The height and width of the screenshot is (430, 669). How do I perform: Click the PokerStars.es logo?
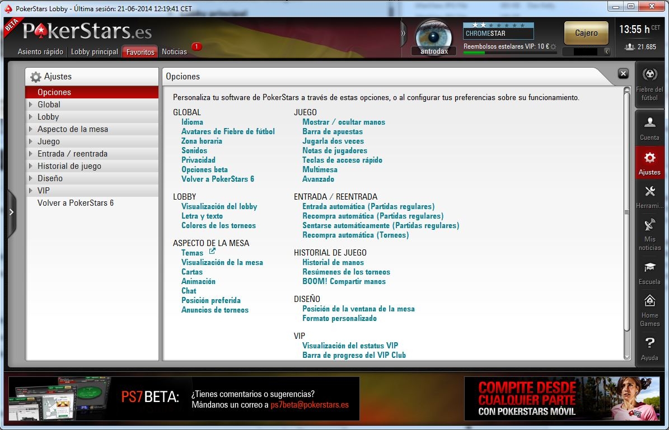[x=87, y=30]
